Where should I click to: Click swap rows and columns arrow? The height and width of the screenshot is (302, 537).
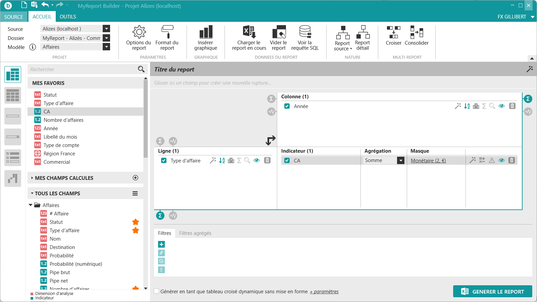click(x=271, y=140)
